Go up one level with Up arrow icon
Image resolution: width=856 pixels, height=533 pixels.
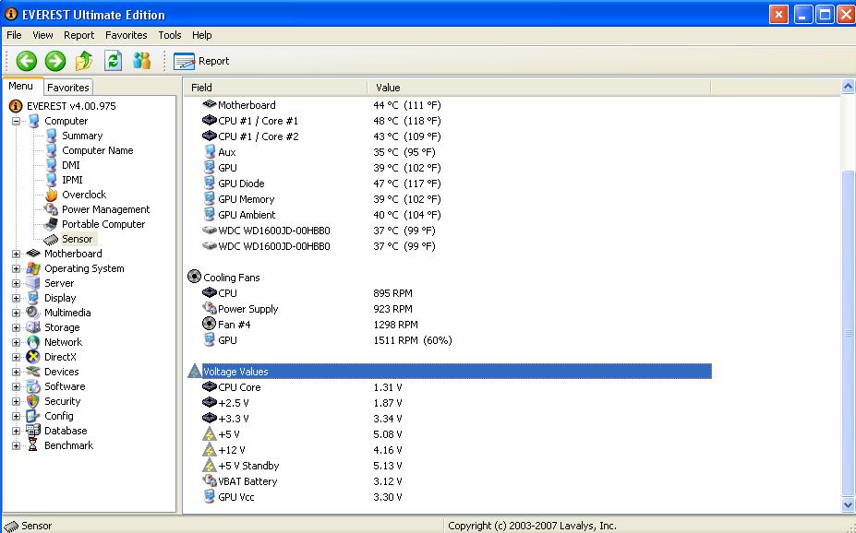pos(84,61)
